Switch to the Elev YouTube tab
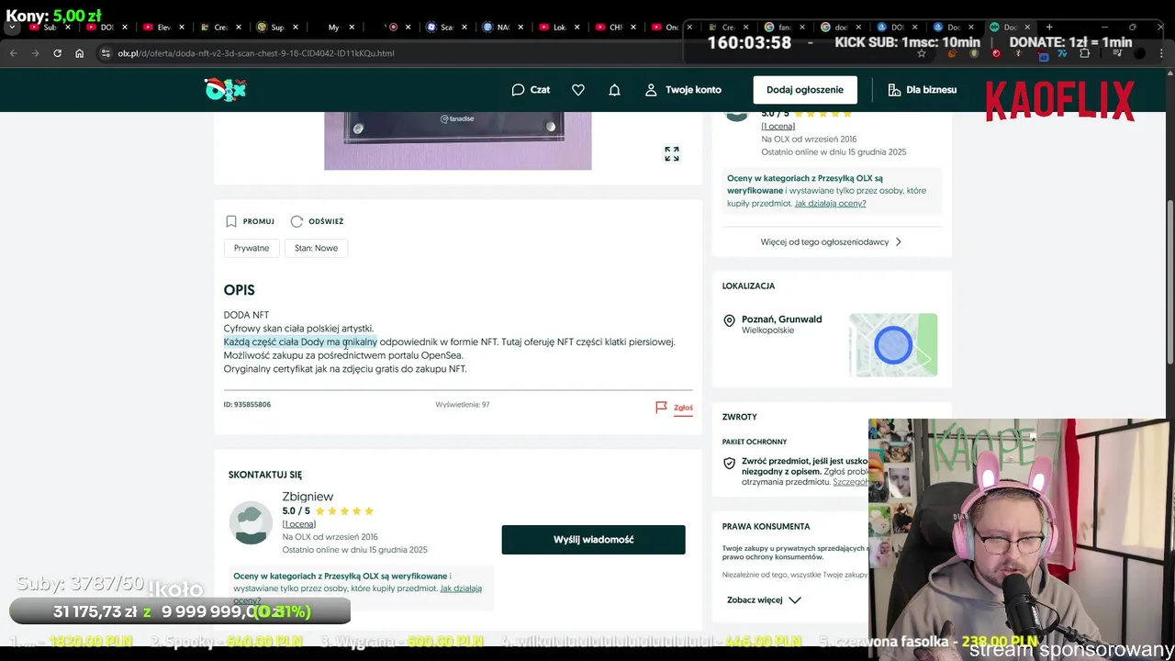Image resolution: width=1175 pixels, height=661 pixels. coord(164,28)
